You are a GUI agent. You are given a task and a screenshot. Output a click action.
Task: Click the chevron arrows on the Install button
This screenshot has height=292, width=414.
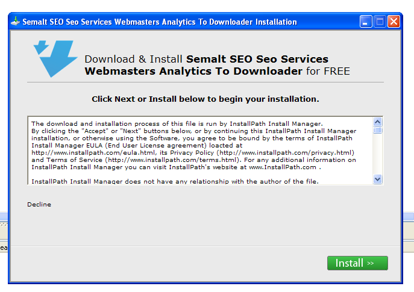(371, 263)
